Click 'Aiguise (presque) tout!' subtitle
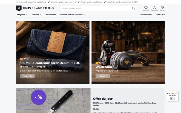The height and width of the screenshot is (113, 181). [107, 71]
